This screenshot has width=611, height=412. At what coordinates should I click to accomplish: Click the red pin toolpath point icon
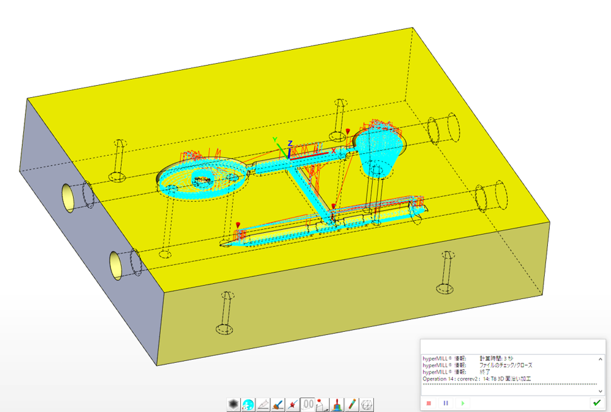click(x=322, y=404)
